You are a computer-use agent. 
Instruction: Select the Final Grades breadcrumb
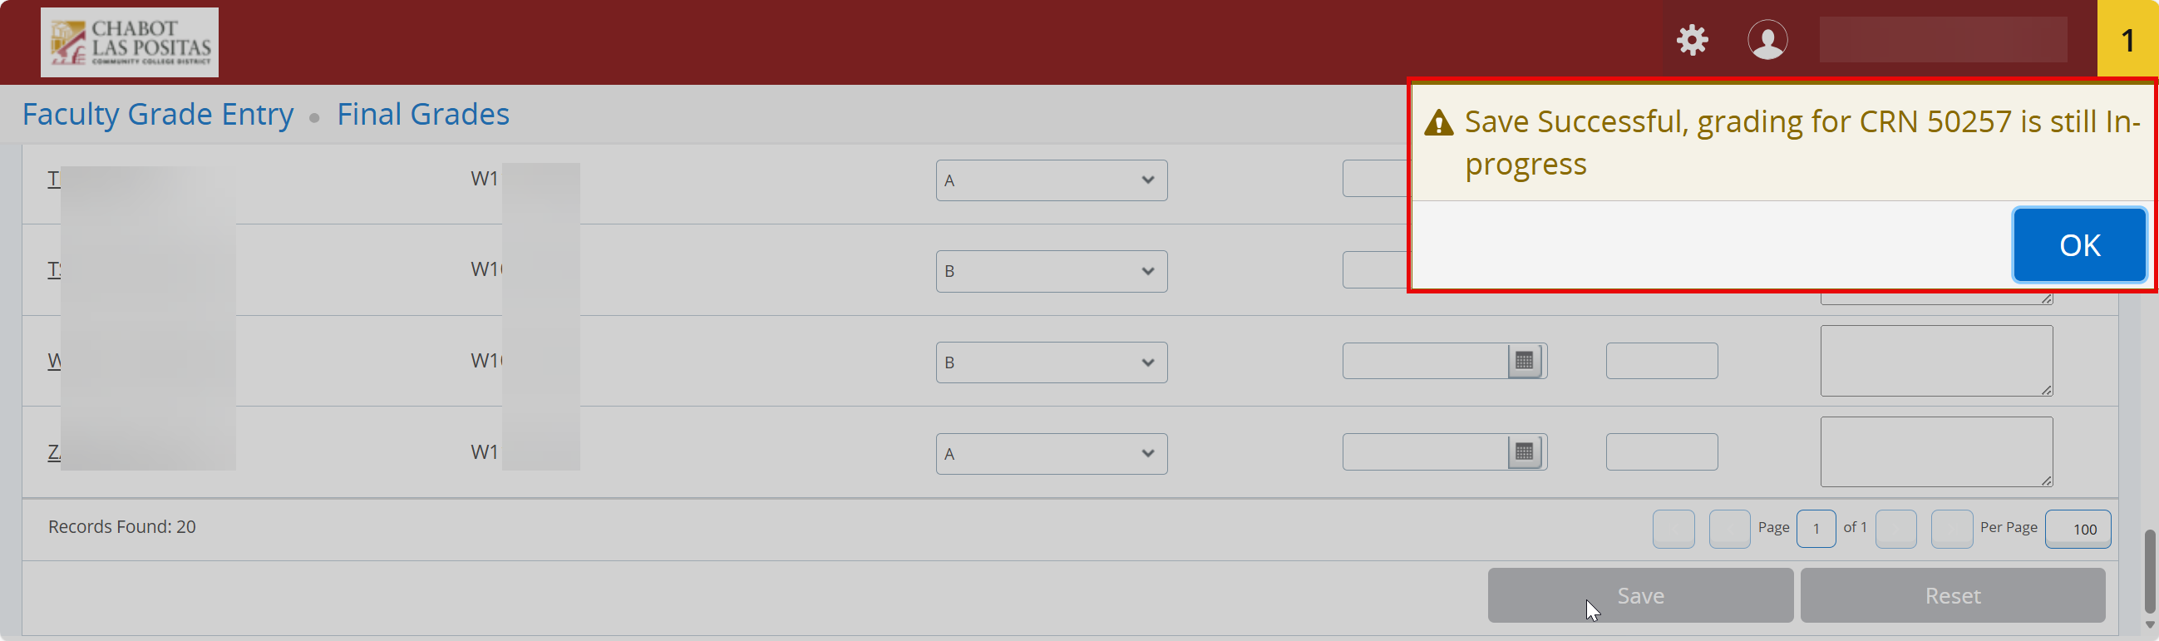[423, 113]
